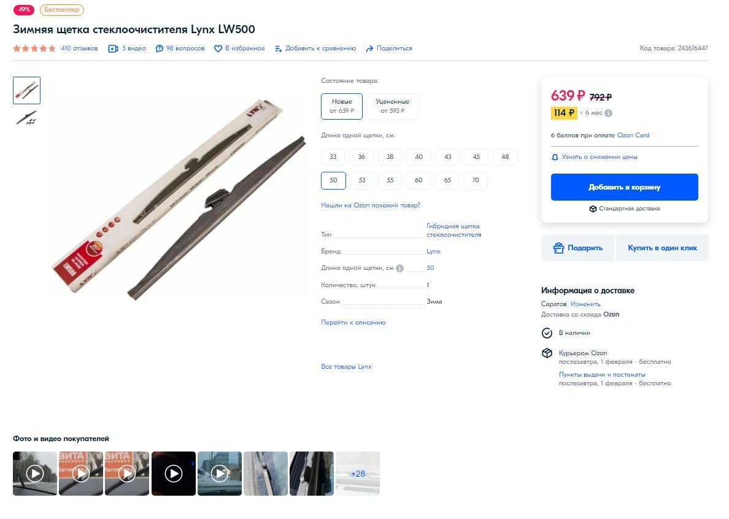Open the 5 видео camera icon
Screen dimensions: 729x519
click(x=113, y=48)
